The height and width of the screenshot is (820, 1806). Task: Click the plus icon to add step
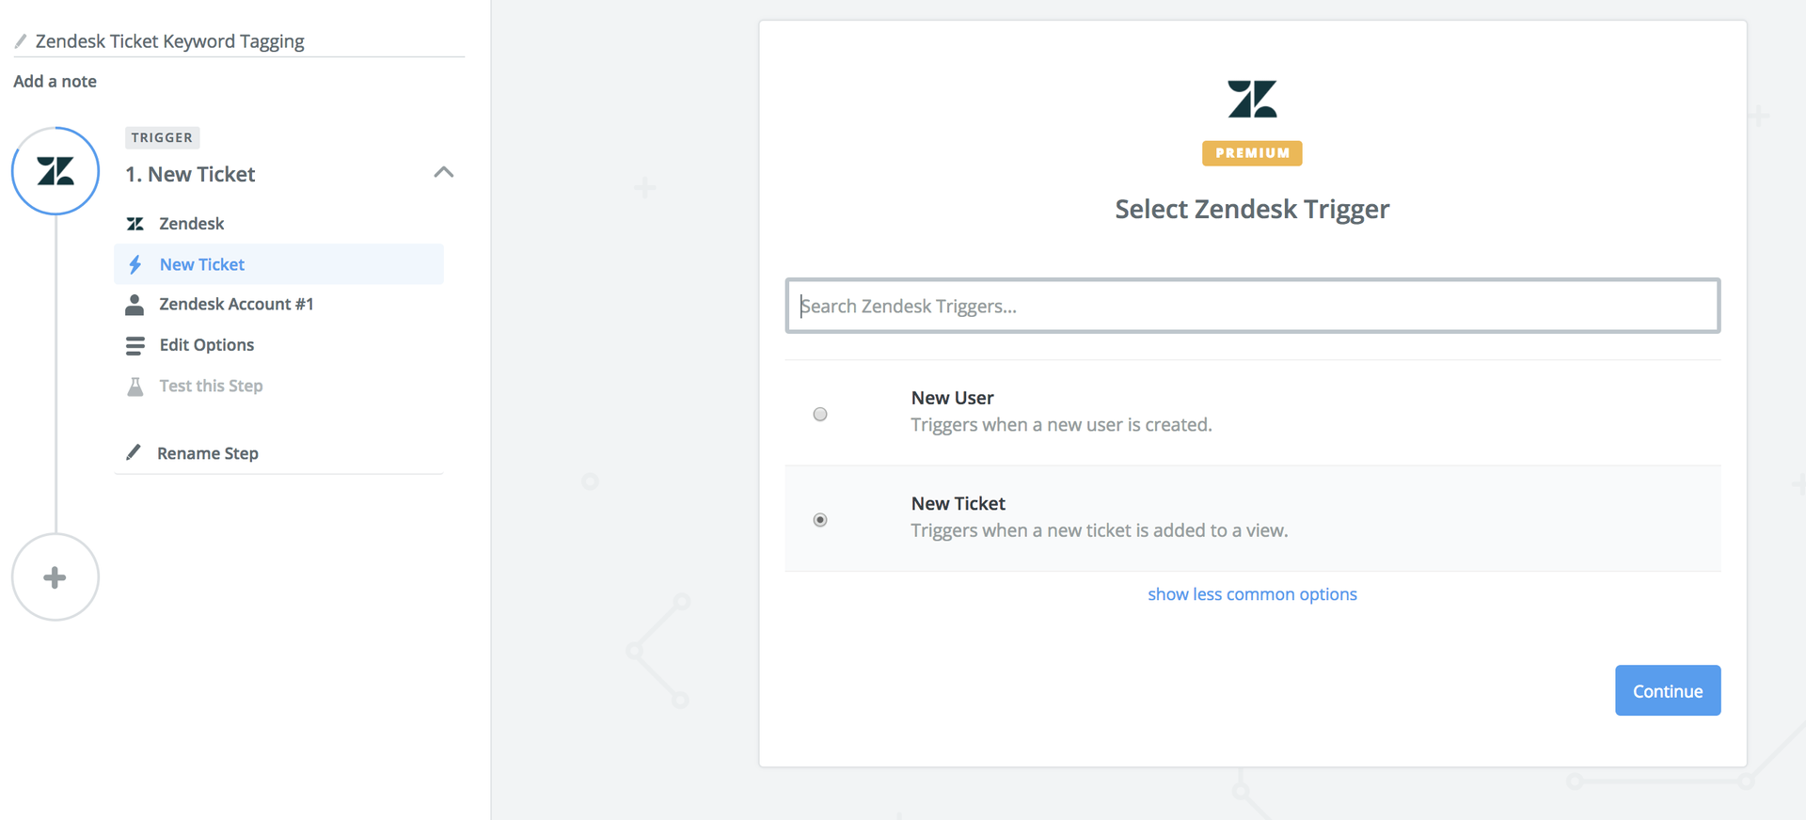tap(55, 577)
